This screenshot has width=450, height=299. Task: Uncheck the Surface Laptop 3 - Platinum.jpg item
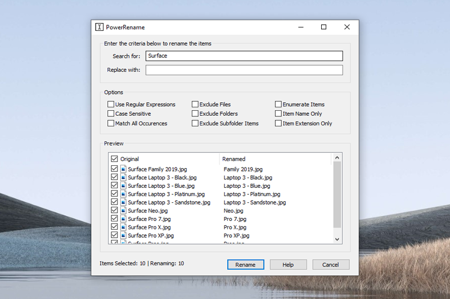115,194
